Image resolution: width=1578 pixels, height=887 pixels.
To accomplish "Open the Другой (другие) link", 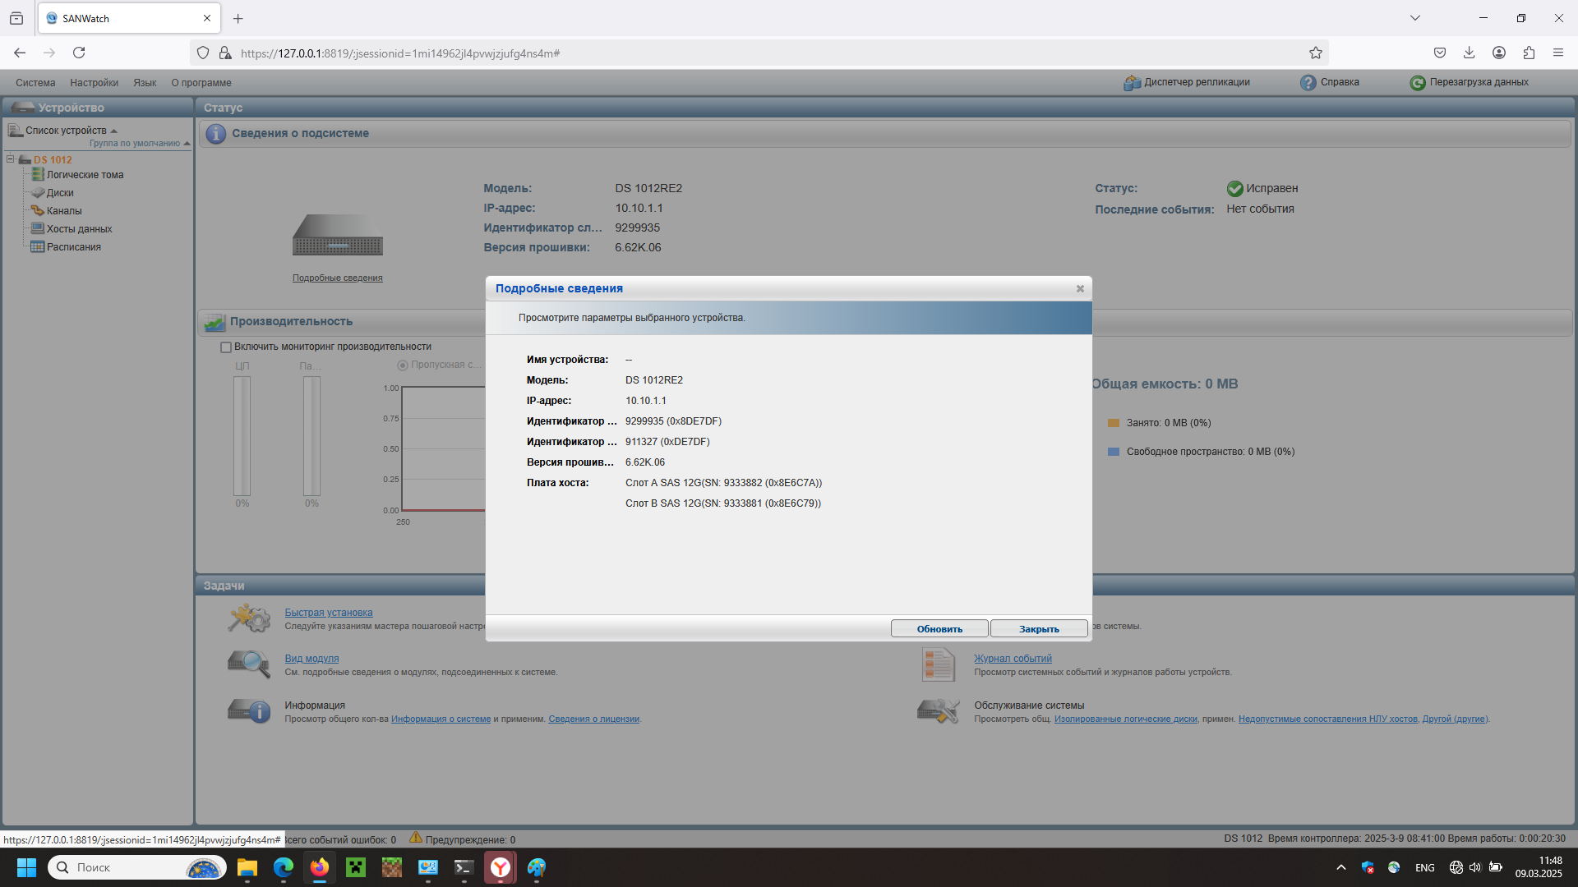I will point(1455,719).
